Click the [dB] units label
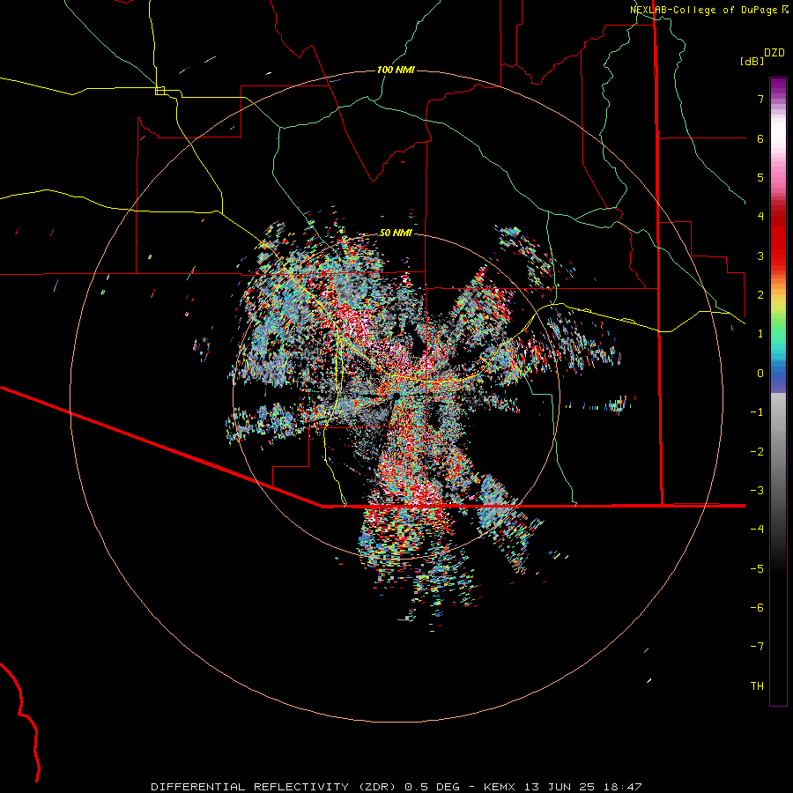 tap(752, 61)
